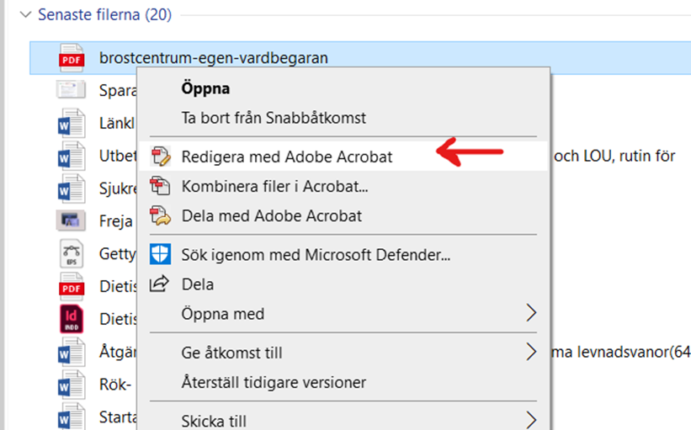Choose Ta bort från Snabbåtkomst

click(x=274, y=118)
